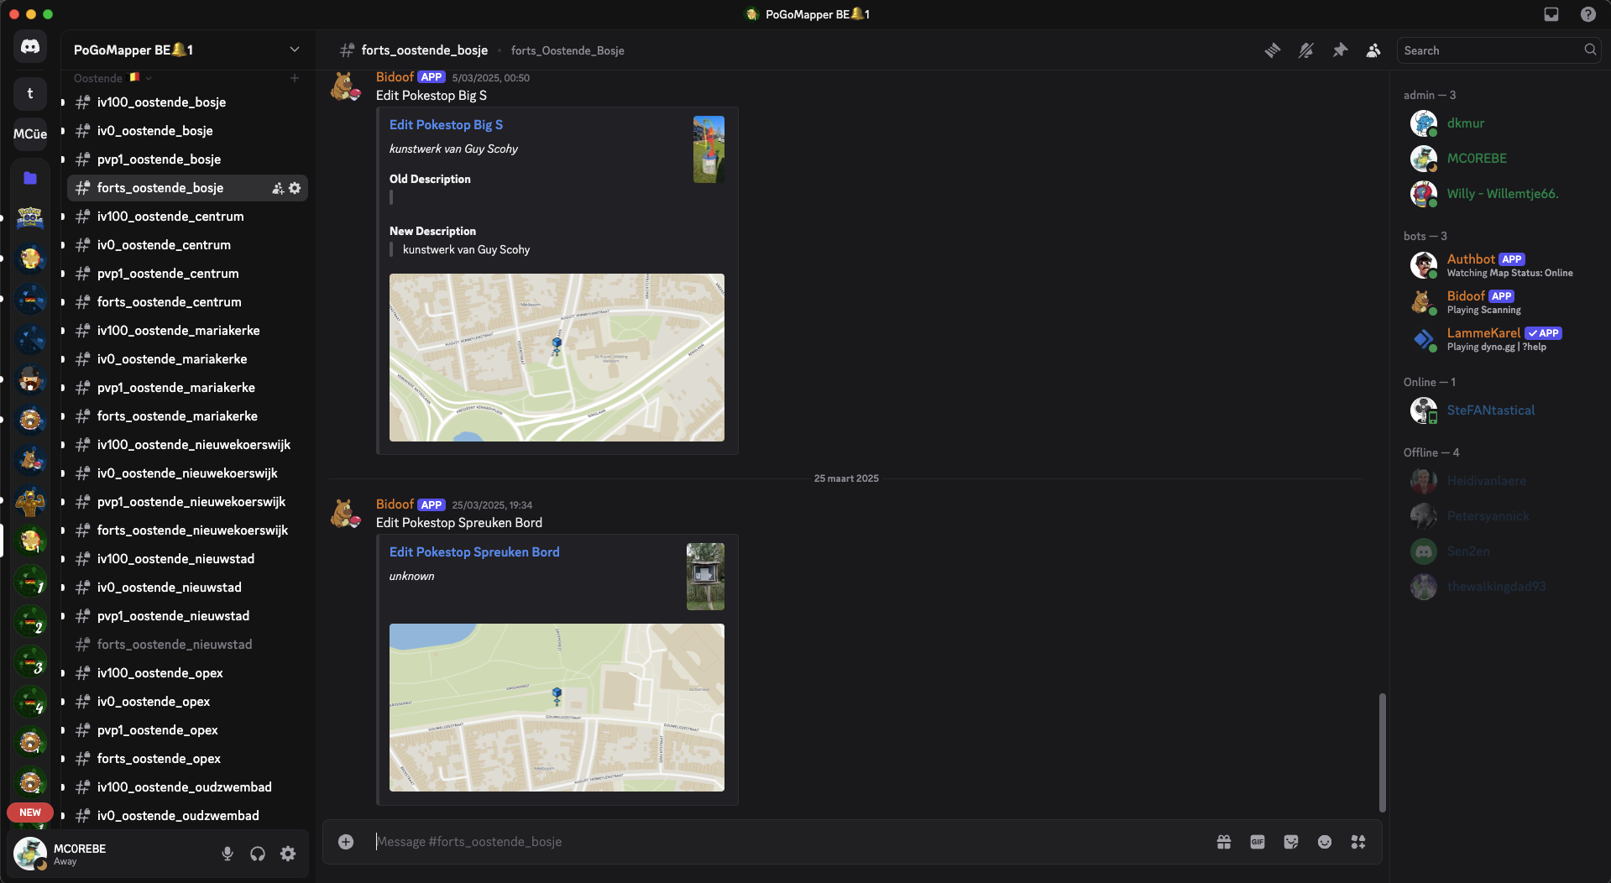Click Bidoof username on the 5/03/2025 message
The width and height of the screenshot is (1611, 883).
[x=395, y=76]
